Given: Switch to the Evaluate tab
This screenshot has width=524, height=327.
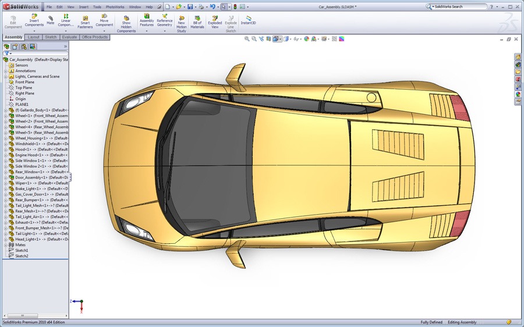Looking at the screenshot, I should pyautogui.click(x=69, y=37).
